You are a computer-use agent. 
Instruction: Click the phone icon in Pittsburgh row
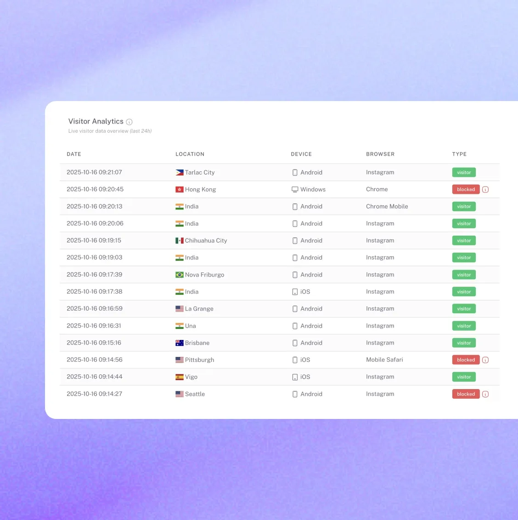tap(295, 360)
